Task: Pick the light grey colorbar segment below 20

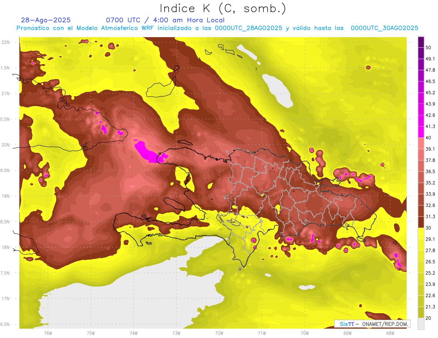Action: 421,324
